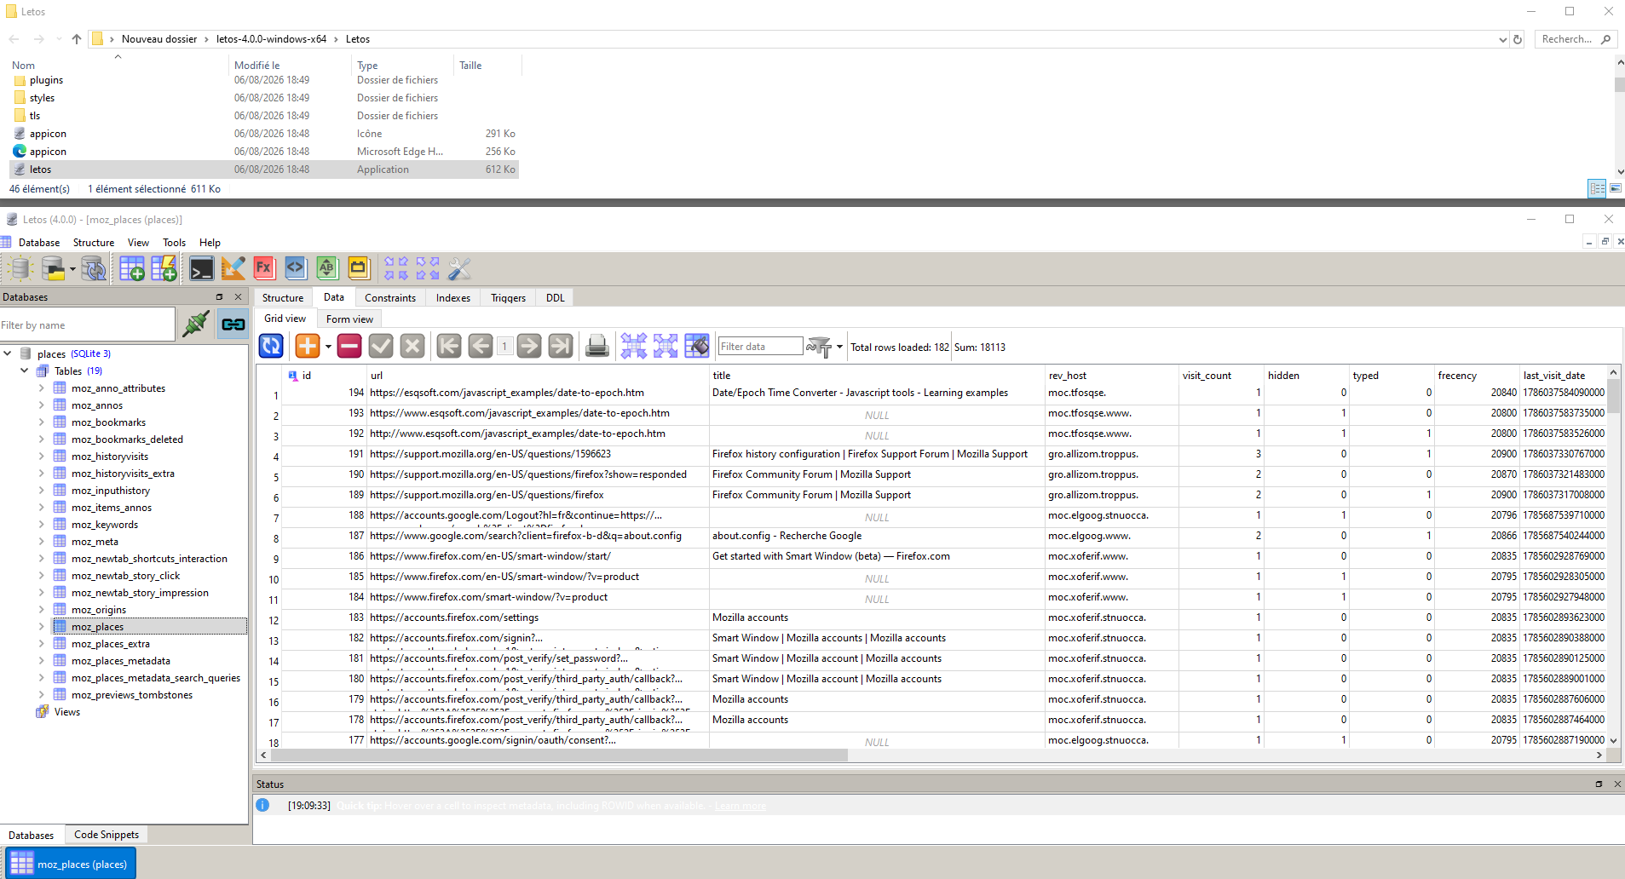
Task: Go to the last page of rows
Action: [x=561, y=346]
